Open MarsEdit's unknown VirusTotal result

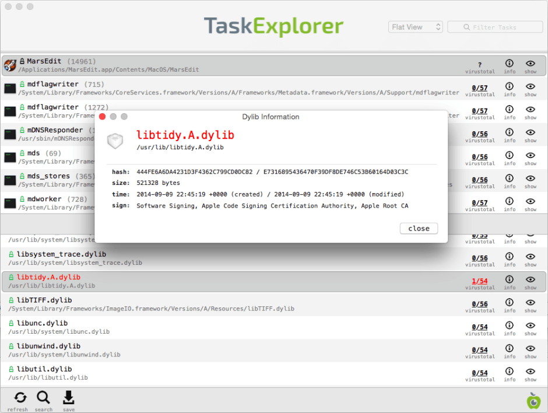tap(479, 65)
